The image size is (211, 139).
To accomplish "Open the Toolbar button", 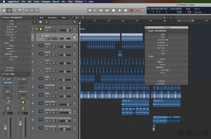I will pos(20,10).
